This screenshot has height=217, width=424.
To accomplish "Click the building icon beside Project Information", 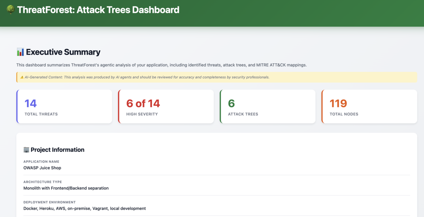I will click(x=26, y=150).
